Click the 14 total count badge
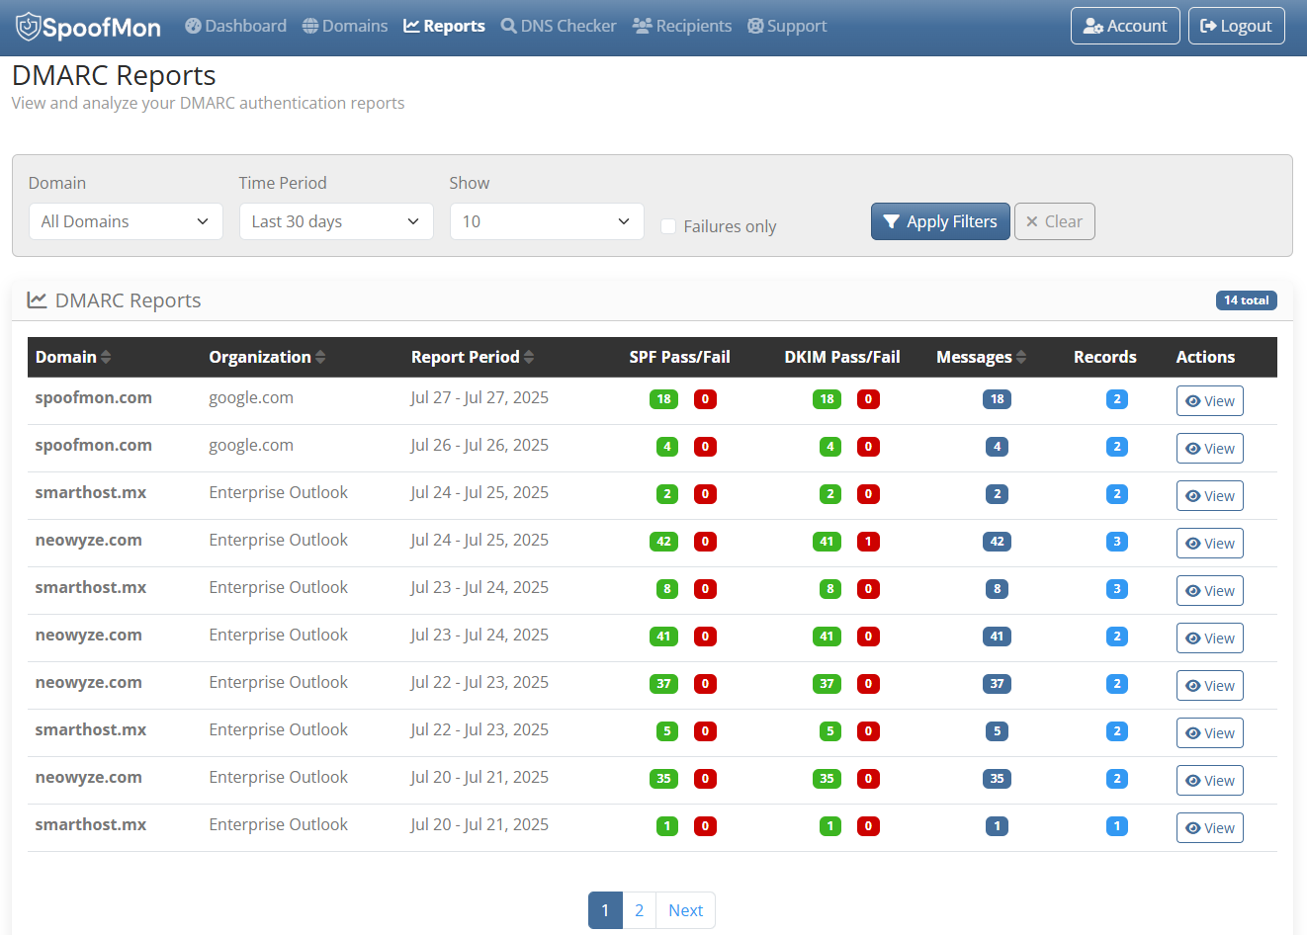Screen dimensions: 1307x935 pyautogui.click(x=1246, y=299)
